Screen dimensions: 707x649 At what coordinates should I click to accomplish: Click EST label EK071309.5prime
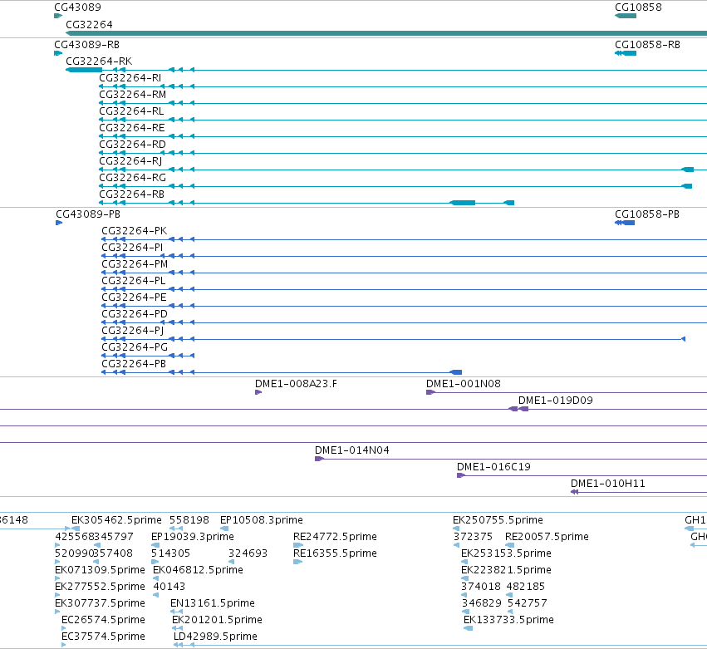click(x=100, y=570)
